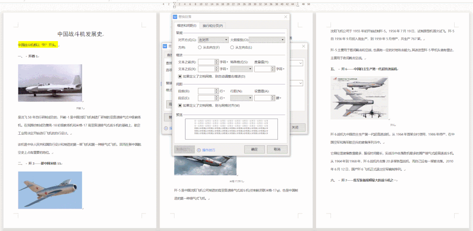Select the 歼教-1 aircraft photo
The image size is (473, 231).
pos(50,83)
